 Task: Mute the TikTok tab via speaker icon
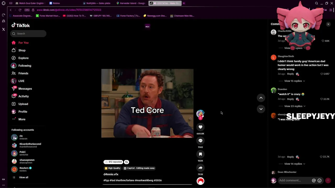(x=155, y=3)
